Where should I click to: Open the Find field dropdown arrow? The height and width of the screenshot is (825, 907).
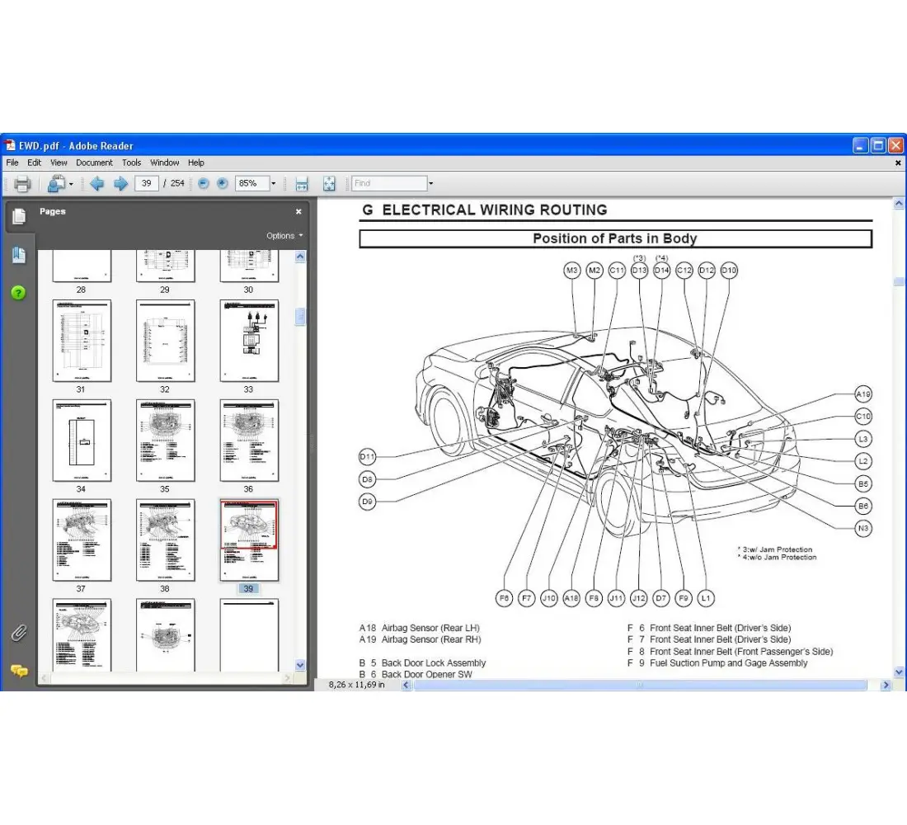430,183
